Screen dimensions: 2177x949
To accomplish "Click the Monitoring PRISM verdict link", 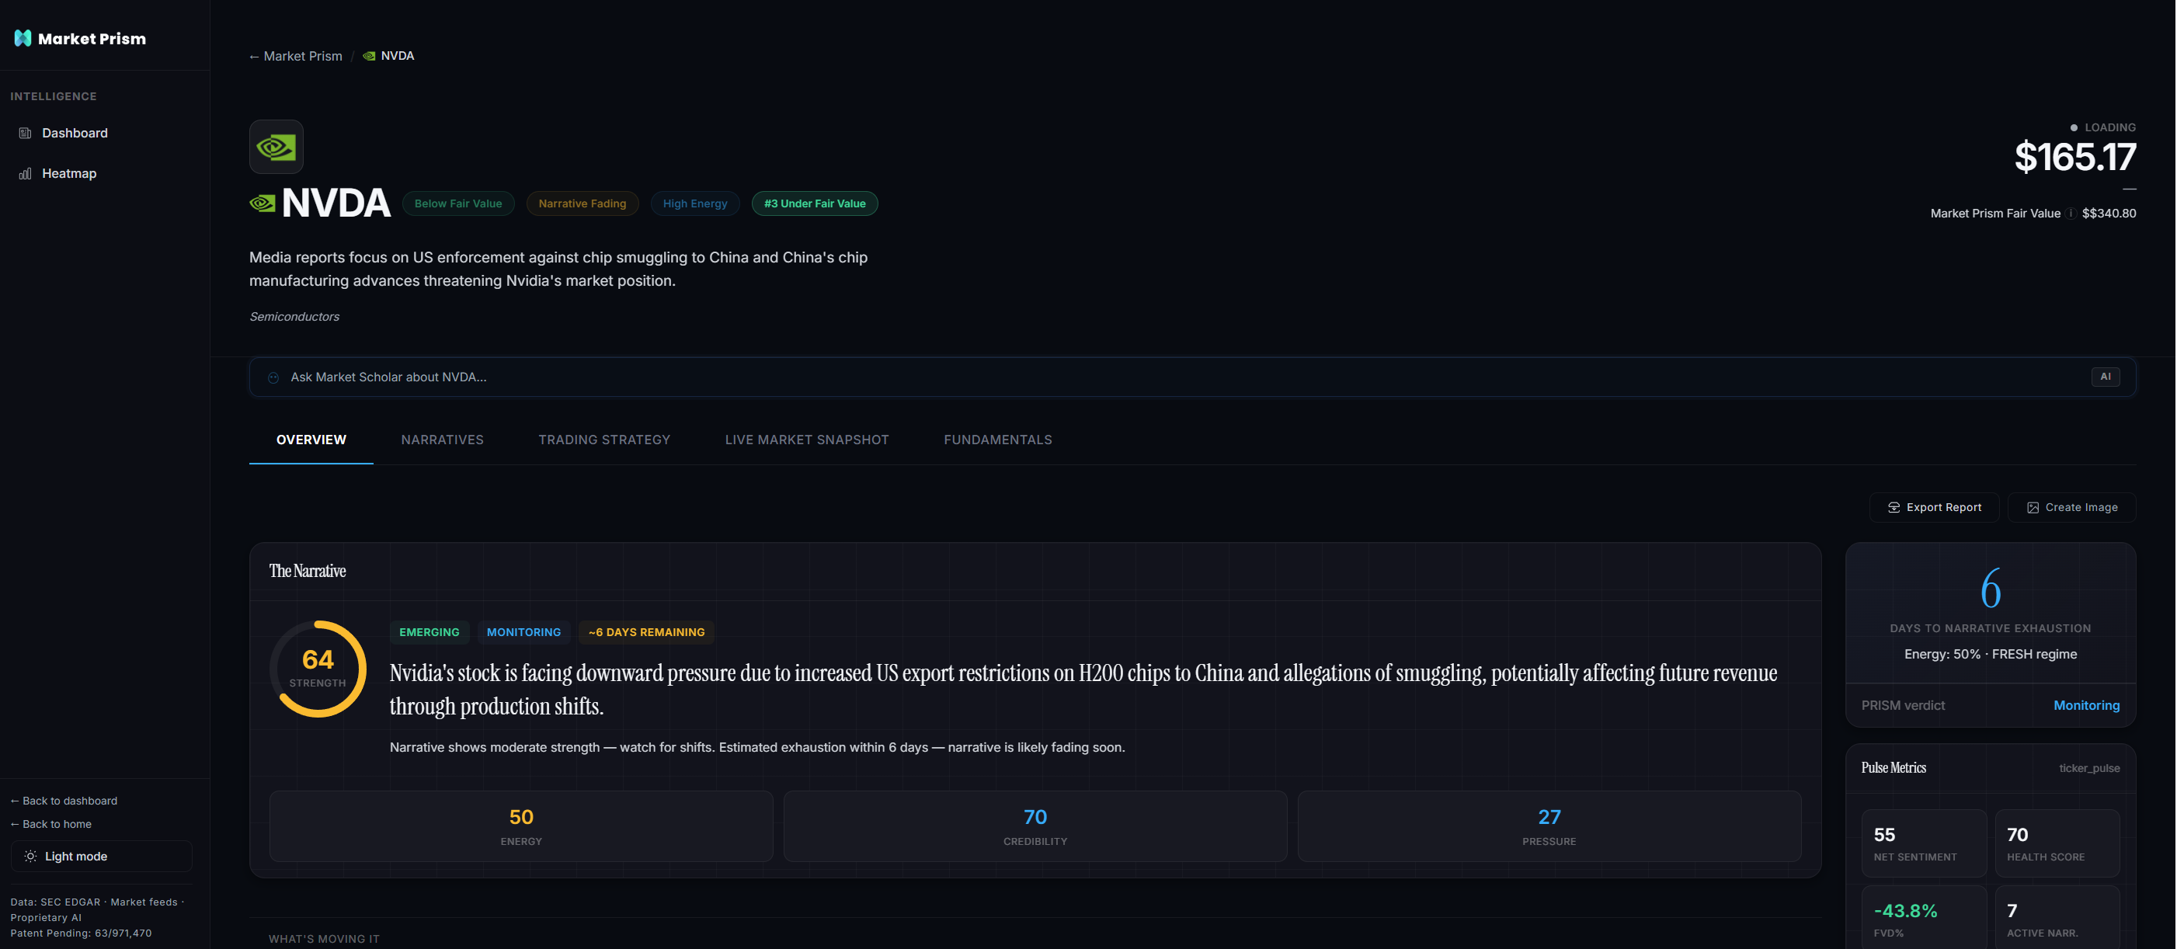I will [2087, 705].
